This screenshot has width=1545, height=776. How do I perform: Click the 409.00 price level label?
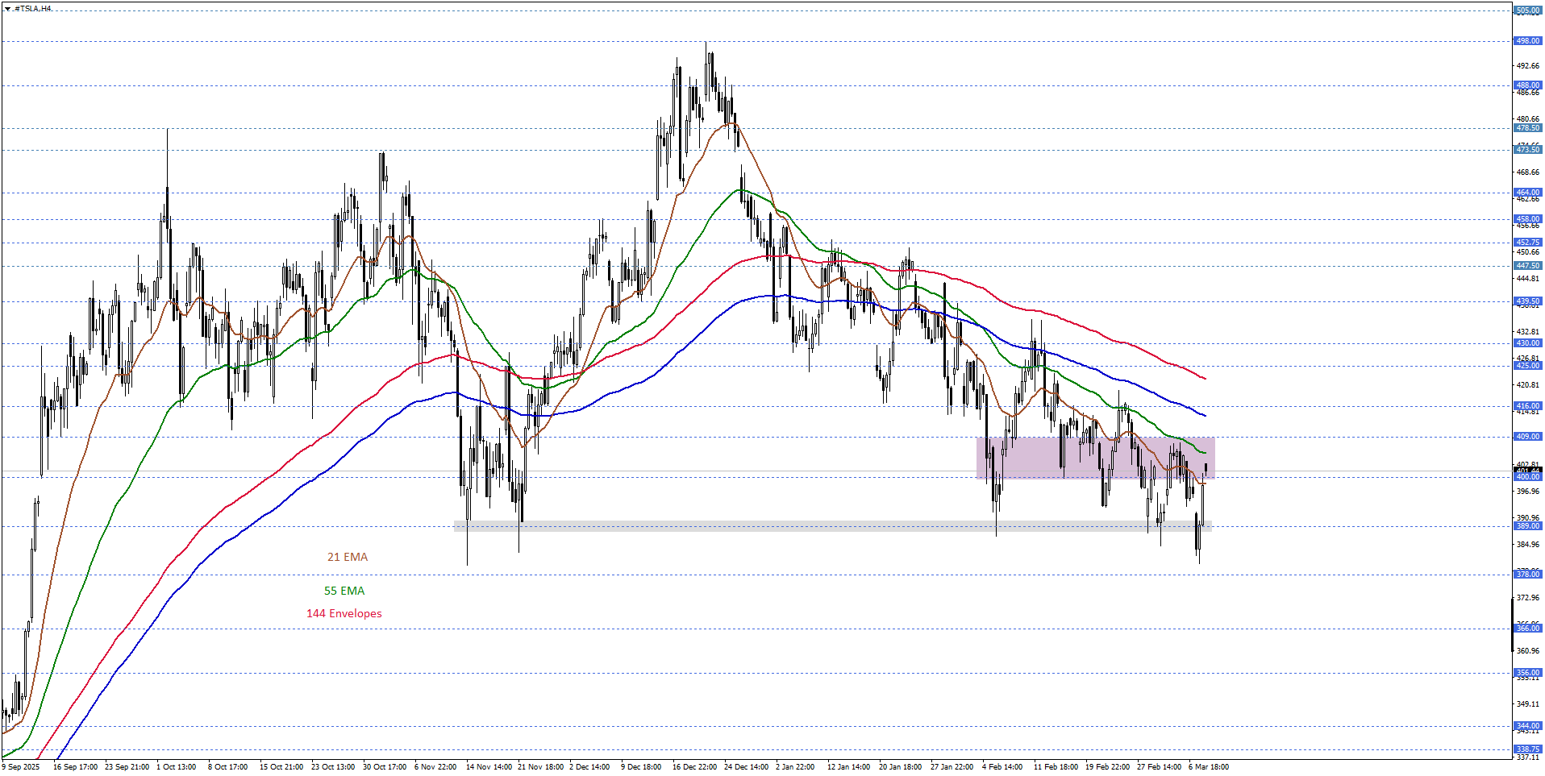[x=1527, y=437]
